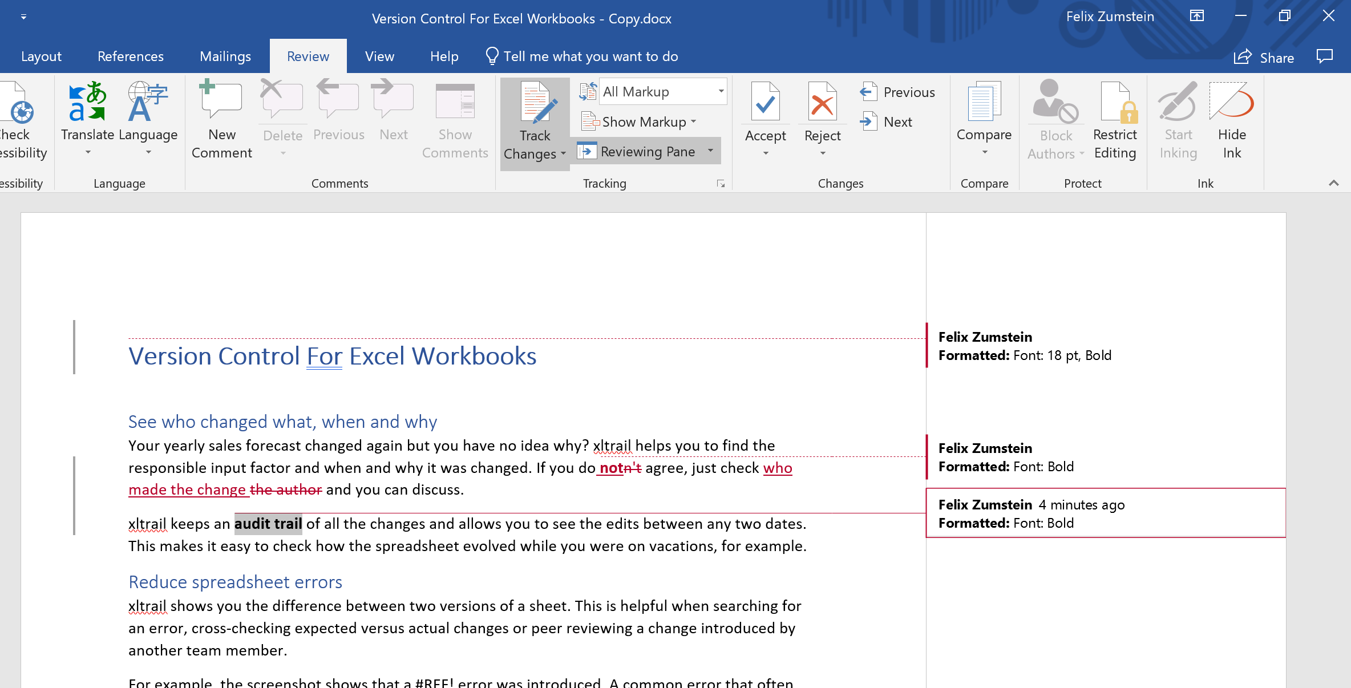1351x688 pixels.
Task: Toggle Track Changes on or off
Action: [x=535, y=103]
